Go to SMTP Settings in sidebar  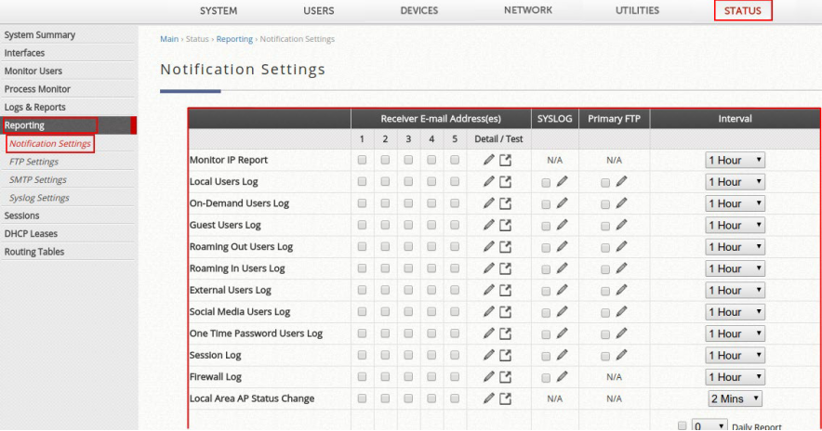pyautogui.click(x=38, y=179)
